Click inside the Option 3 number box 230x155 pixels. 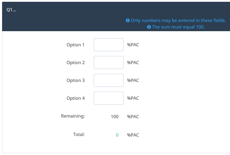[x=108, y=80]
